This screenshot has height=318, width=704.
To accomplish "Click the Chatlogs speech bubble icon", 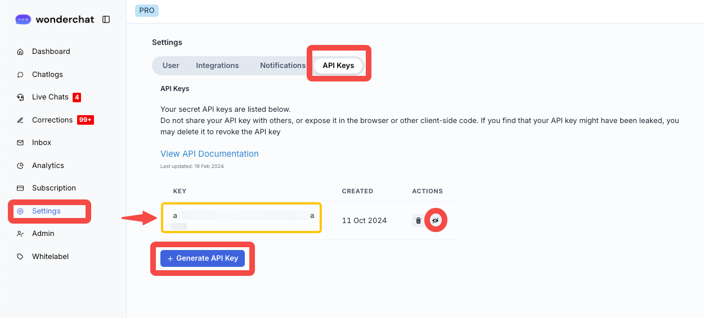I will [20, 75].
